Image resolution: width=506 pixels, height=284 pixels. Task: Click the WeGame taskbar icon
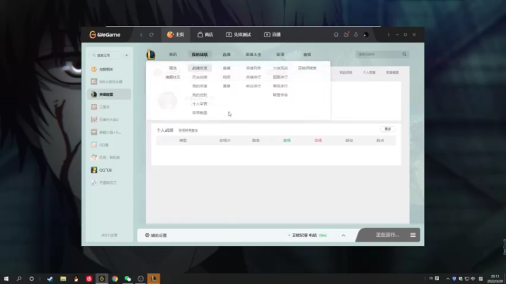click(102, 278)
